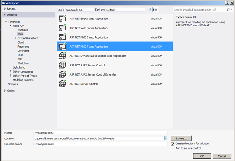Click the Browse... button
This screenshot has width=235, height=161.
181,138
